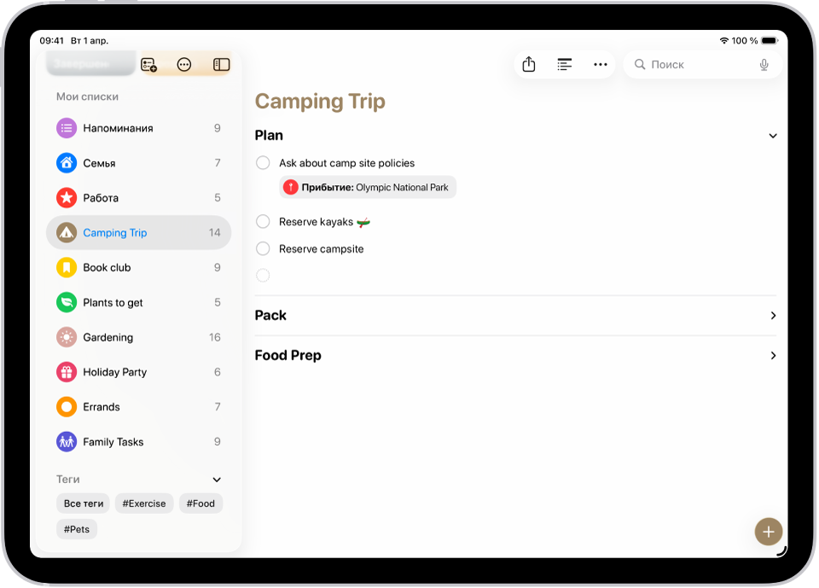
Task: Open the sidebar ellipsis menu
Action: tap(184, 65)
